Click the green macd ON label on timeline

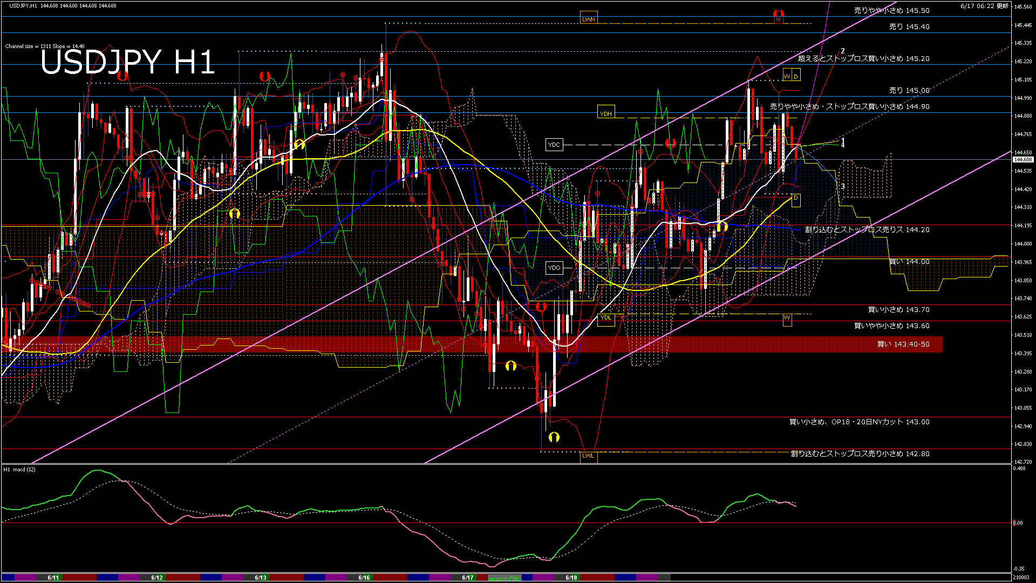point(505,578)
